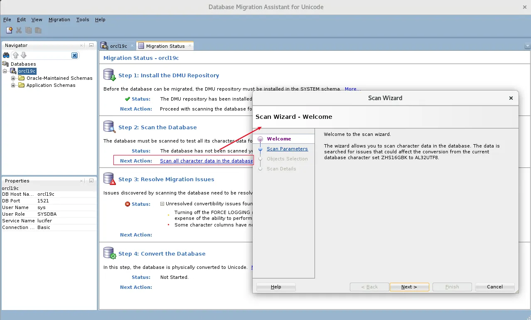The width and height of the screenshot is (531, 320).
Task: Open the Migration menu
Action: (x=59, y=20)
